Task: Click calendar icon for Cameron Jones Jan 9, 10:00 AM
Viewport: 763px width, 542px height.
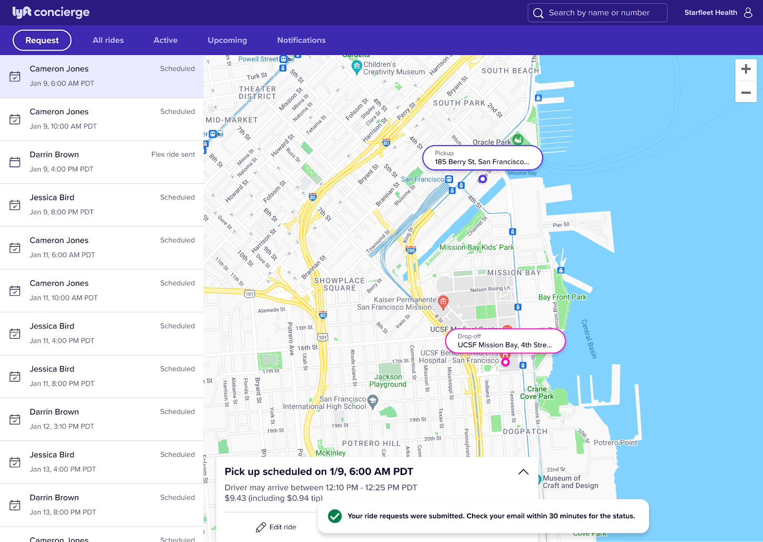Action: [x=15, y=119]
